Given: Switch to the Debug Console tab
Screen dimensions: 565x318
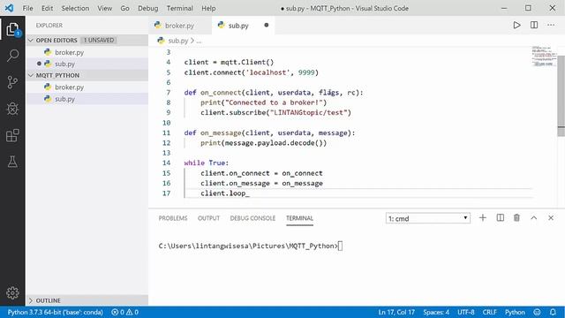Looking at the screenshot, I should (x=252, y=218).
